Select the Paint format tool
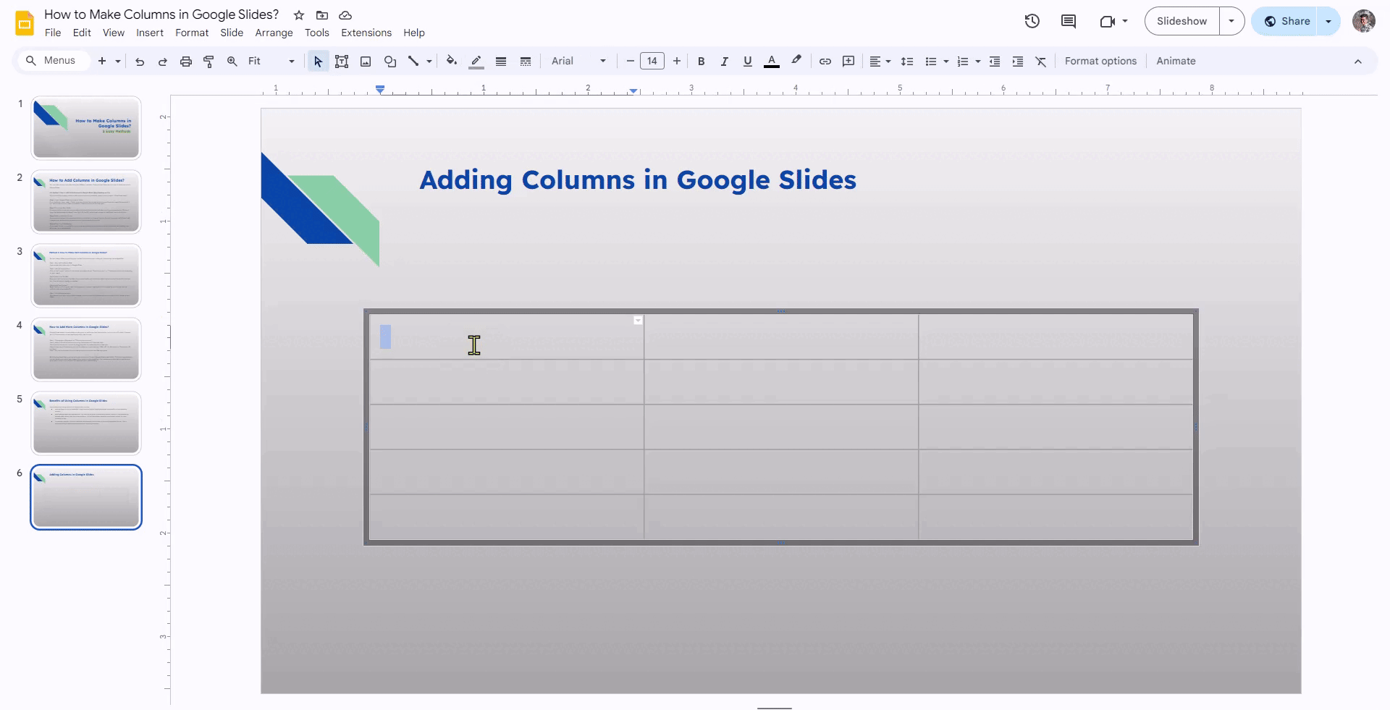This screenshot has width=1390, height=710. (208, 62)
